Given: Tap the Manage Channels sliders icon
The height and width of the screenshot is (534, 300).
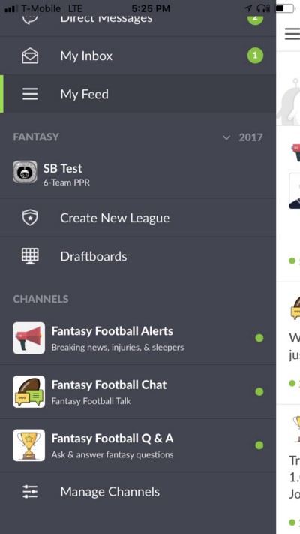Looking at the screenshot, I should [x=30, y=492].
